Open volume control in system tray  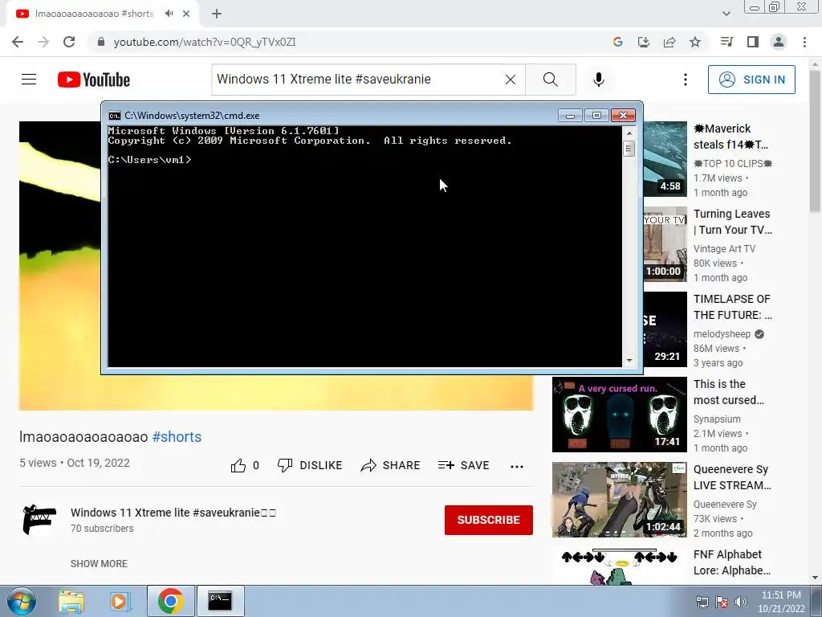(x=741, y=602)
